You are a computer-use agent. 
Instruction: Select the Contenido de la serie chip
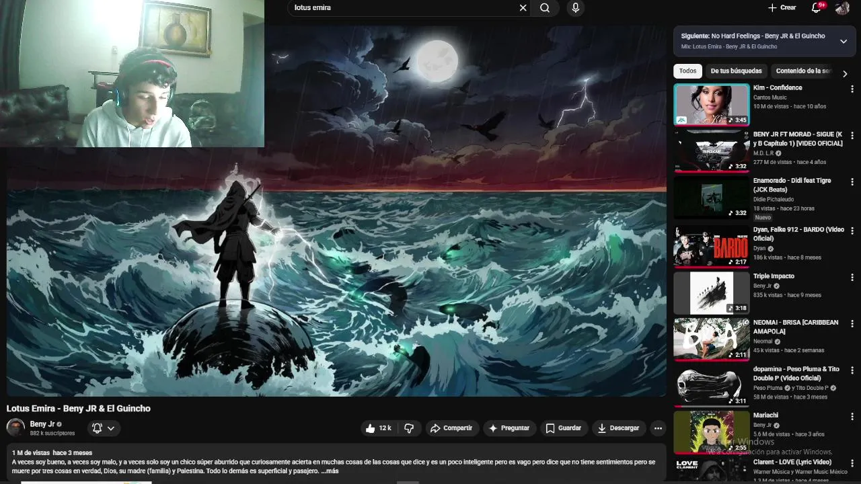(803, 71)
